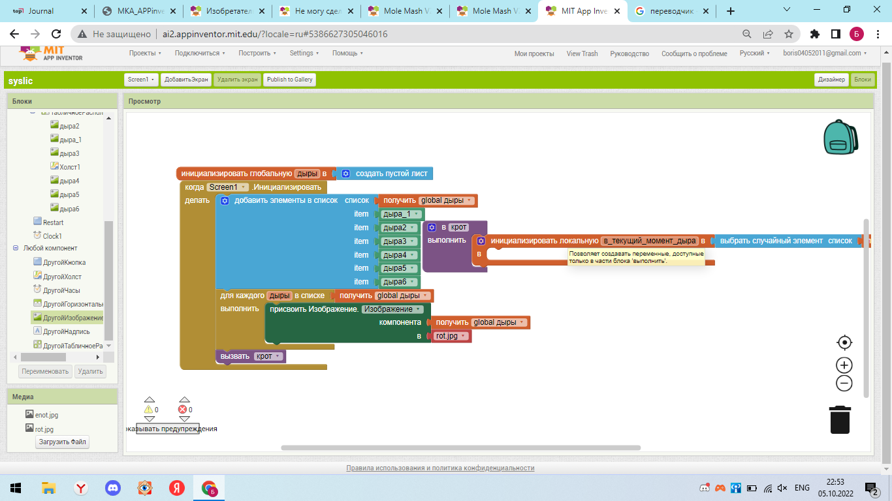This screenshot has height=501, width=892.
Task: Open the Подключиться menu
Action: coord(200,53)
